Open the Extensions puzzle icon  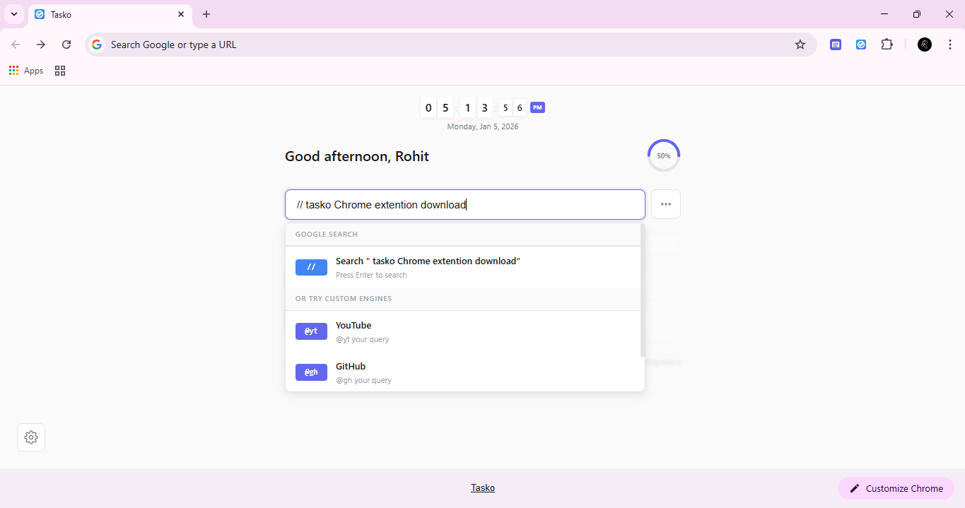tap(887, 45)
